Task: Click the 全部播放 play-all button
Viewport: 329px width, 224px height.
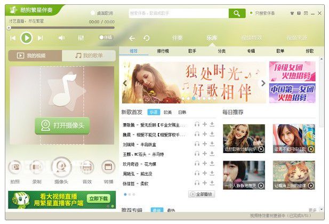Action: pyautogui.click(x=202, y=194)
